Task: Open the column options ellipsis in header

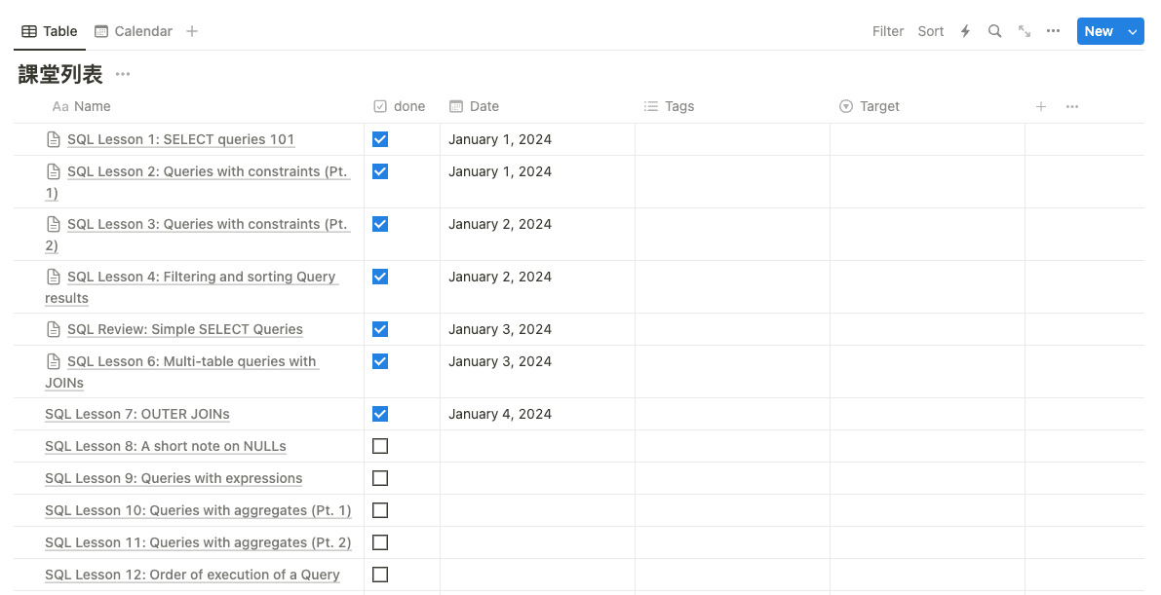Action: pos(1072,106)
